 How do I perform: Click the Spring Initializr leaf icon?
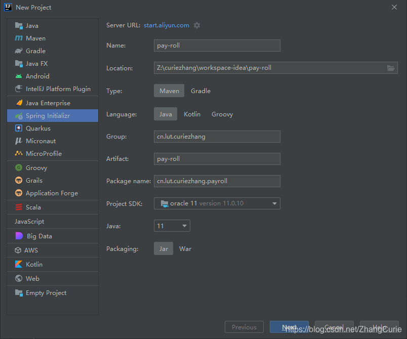[19, 116]
